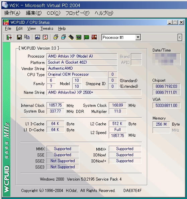This screenshot has width=187, height=199.
Task: Click System Bus value 337.77
Action: (56, 111)
